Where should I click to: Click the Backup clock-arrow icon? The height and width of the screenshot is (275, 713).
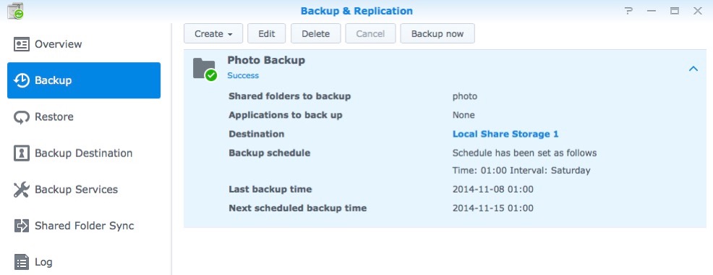(x=22, y=80)
